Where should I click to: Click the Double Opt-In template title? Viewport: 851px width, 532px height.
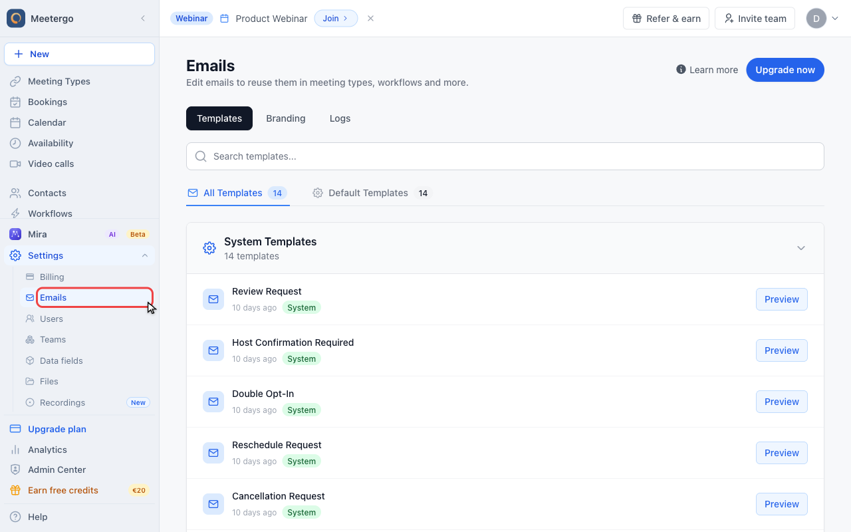click(x=263, y=394)
